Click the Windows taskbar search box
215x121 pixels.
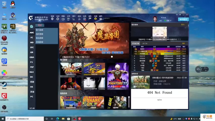pos(25,119)
